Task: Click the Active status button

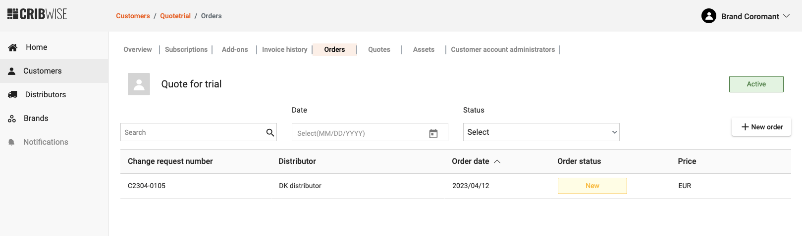Action: [756, 84]
